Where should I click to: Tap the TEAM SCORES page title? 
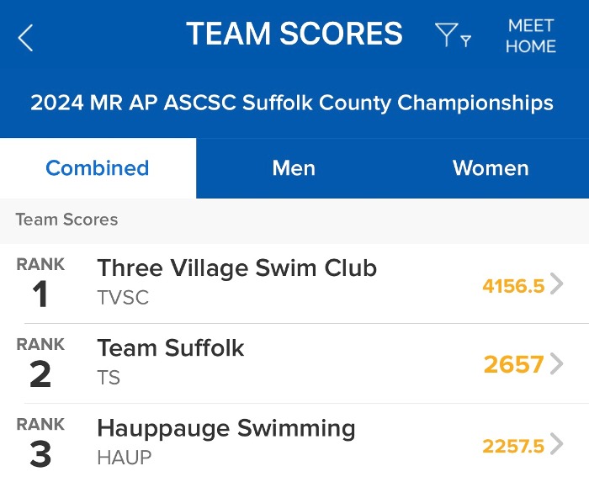click(x=294, y=34)
